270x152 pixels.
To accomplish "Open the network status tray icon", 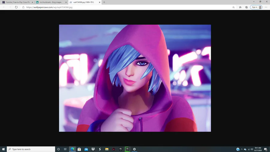I will pyautogui.click(x=249, y=149).
